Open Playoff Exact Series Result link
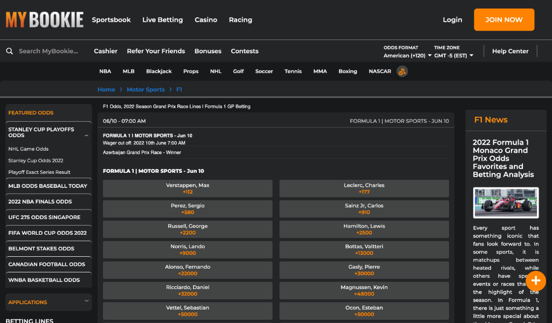Image resolution: width=552 pixels, height=323 pixels. (x=39, y=172)
